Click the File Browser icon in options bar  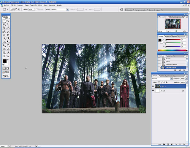pyautogui.click(x=122, y=9)
